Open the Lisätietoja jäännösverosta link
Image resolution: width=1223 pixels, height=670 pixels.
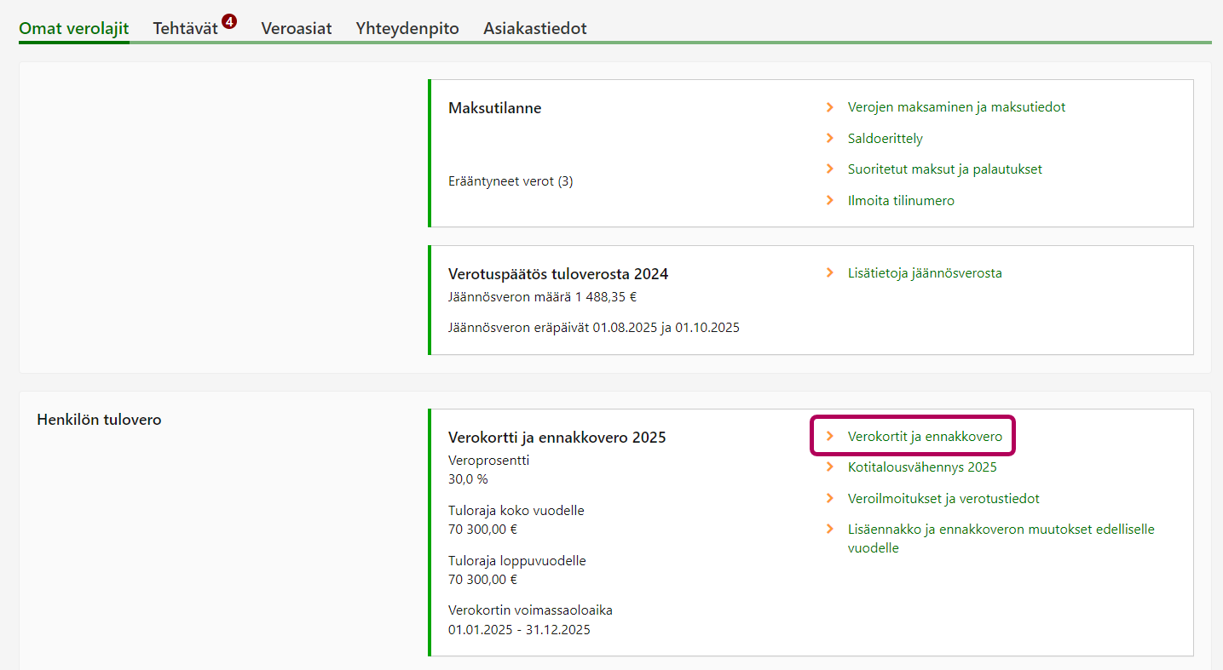[925, 273]
